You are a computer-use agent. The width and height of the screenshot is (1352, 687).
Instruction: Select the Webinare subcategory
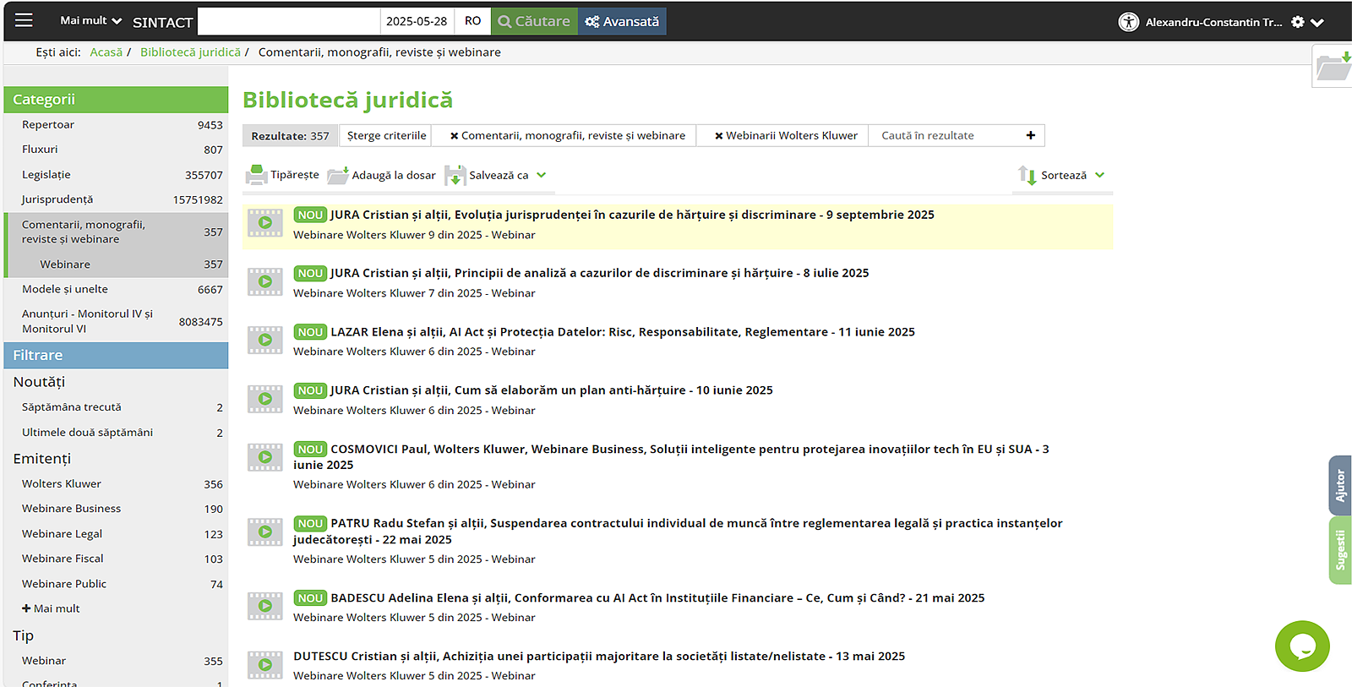tap(117, 264)
